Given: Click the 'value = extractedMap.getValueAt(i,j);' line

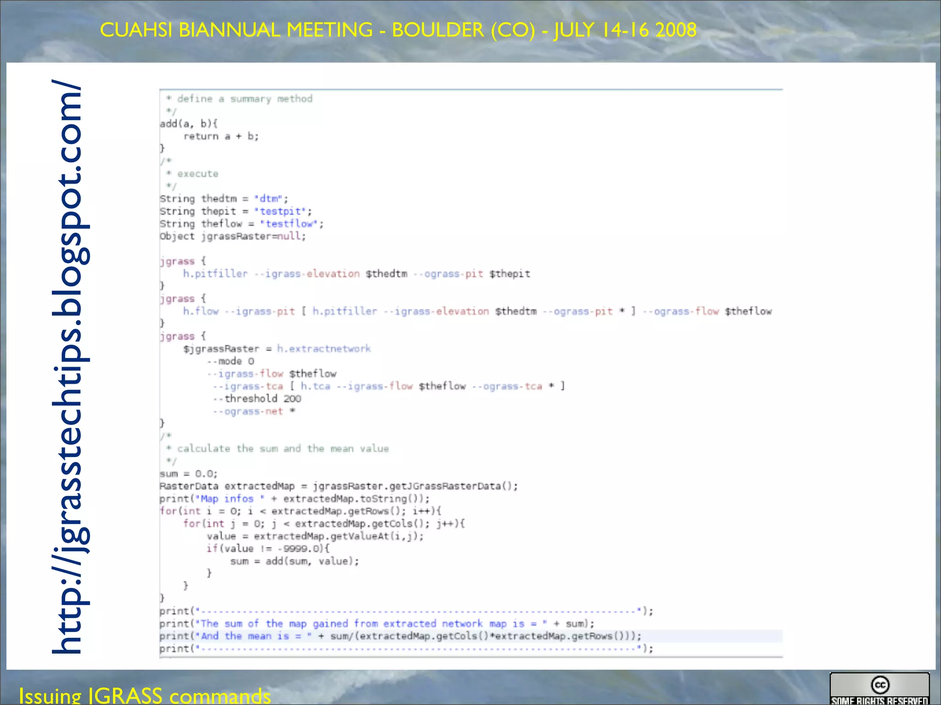Looking at the screenshot, I should pyautogui.click(x=315, y=536).
